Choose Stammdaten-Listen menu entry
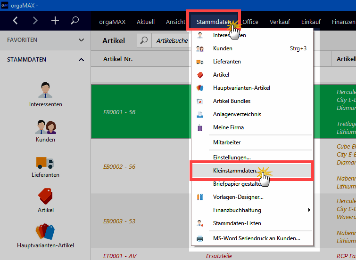 click(x=252, y=223)
